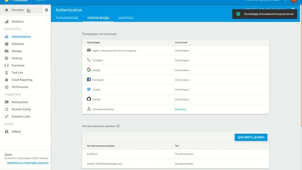Open Analytics from the sidebar
The image size is (302, 170).
tap(17, 22)
